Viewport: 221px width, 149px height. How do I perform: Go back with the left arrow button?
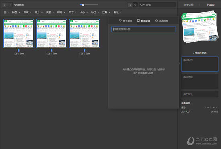[5, 5]
